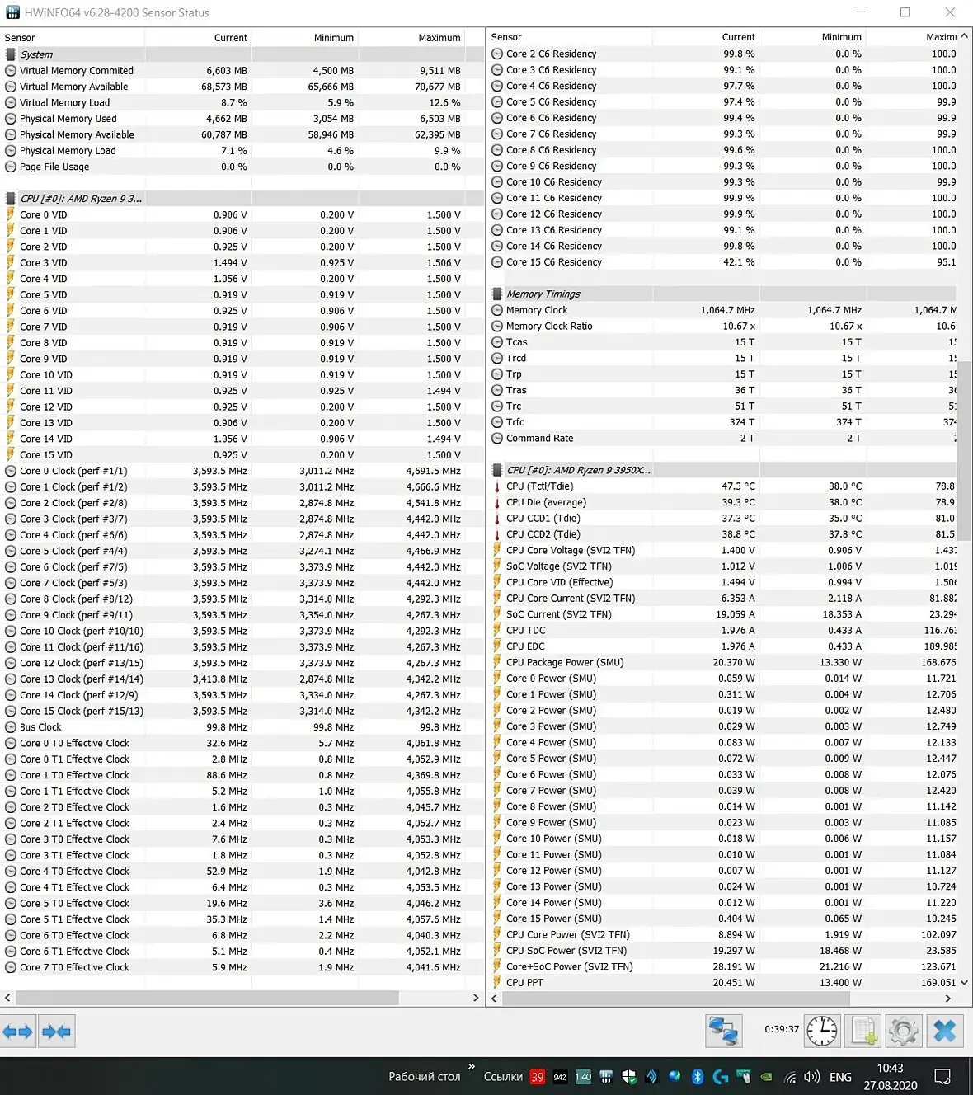Screen dimensions: 973x1095
Task: Click left pane scroll-right arrow
Action: click(x=476, y=999)
